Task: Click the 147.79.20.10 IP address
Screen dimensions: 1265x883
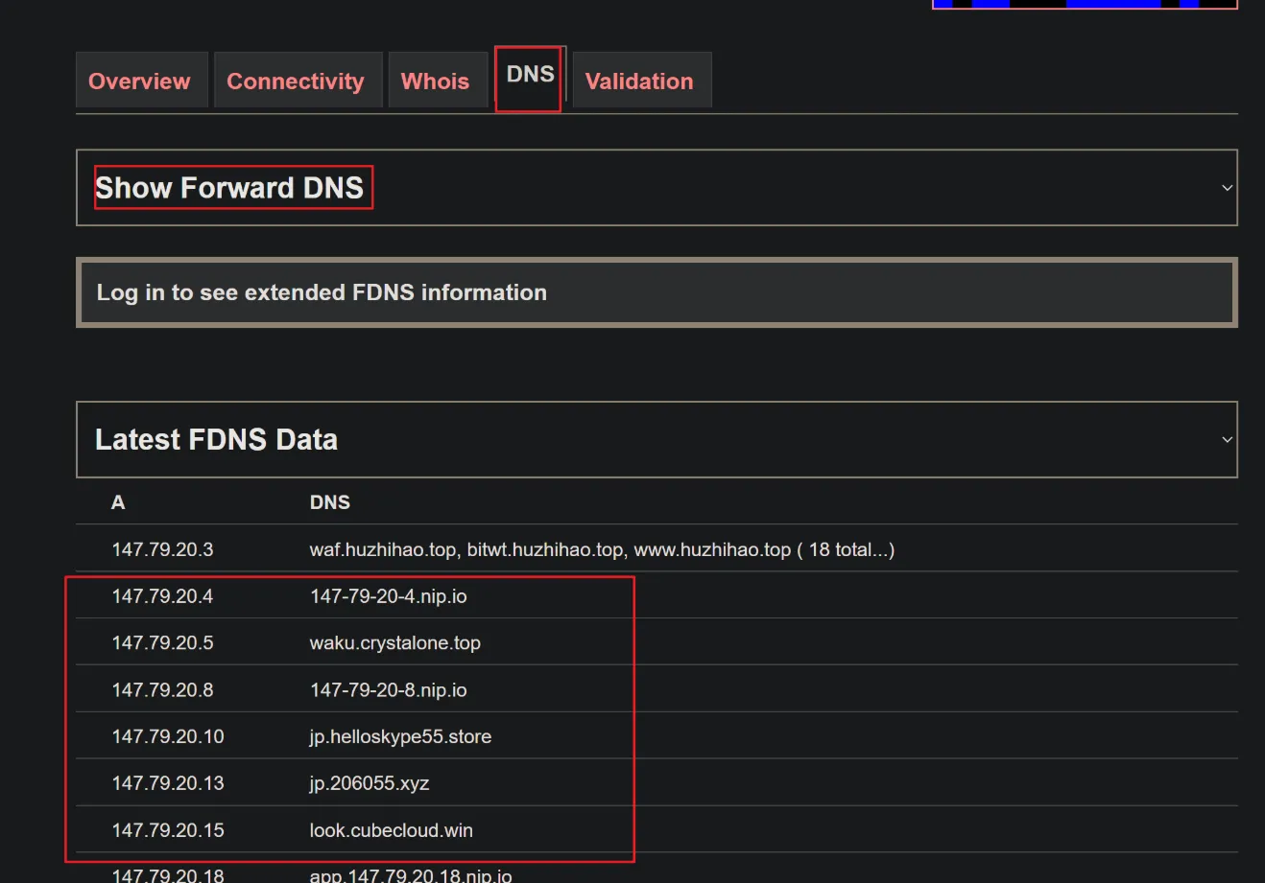Action: point(168,737)
